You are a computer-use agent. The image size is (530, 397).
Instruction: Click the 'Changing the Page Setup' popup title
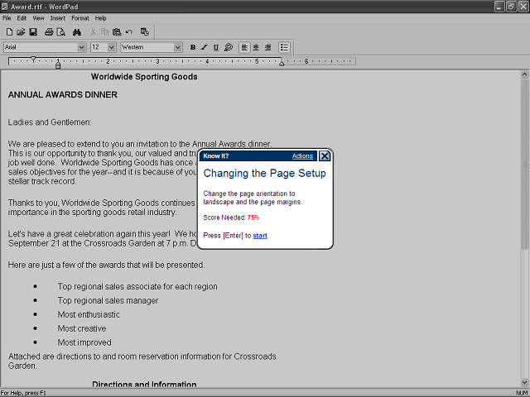265,173
